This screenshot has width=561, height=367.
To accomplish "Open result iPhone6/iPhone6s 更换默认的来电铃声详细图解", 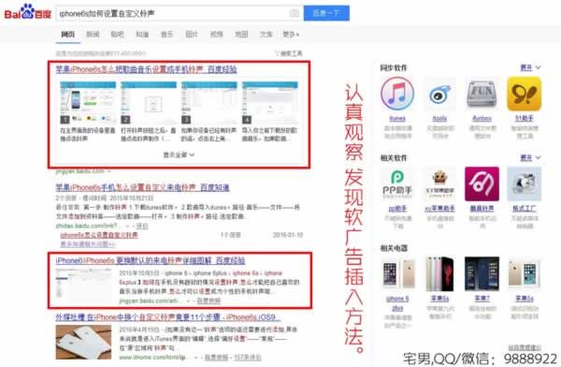I will (151, 260).
